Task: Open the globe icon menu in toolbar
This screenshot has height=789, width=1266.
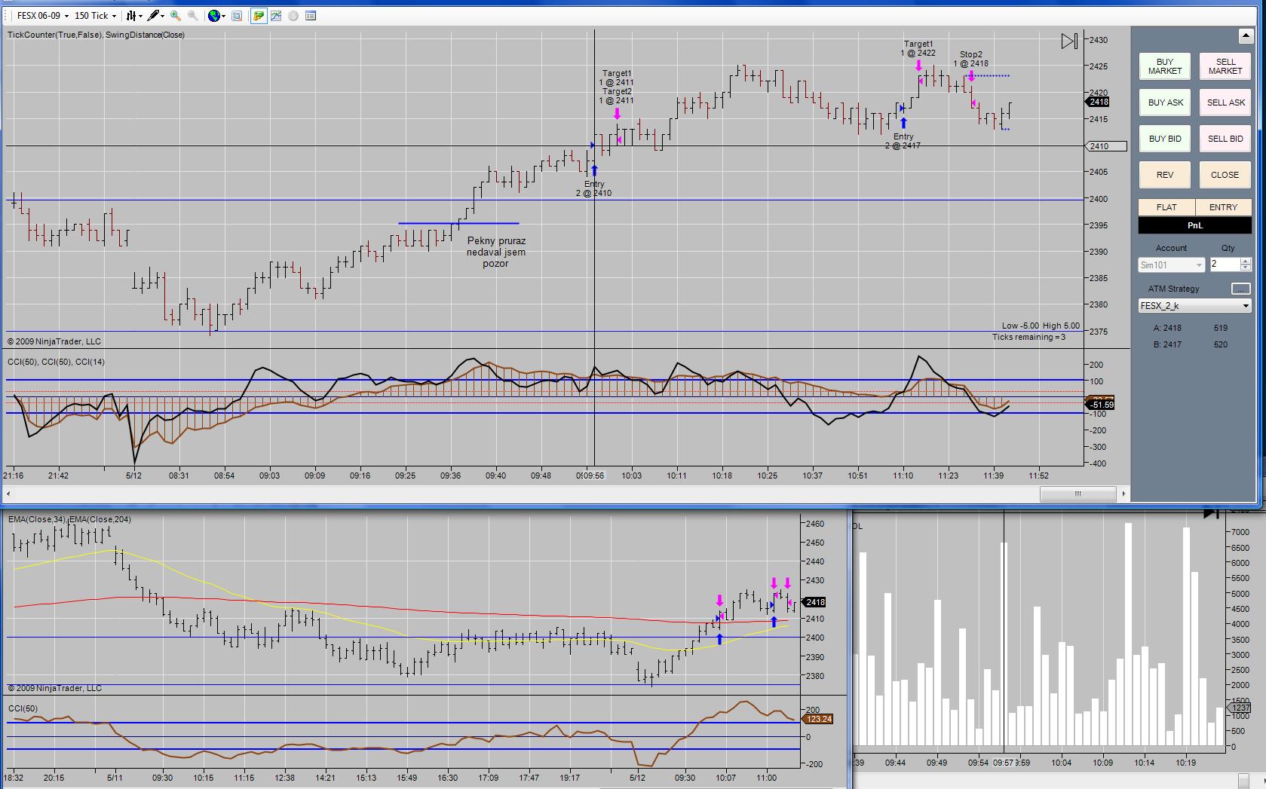Action: pyautogui.click(x=216, y=15)
